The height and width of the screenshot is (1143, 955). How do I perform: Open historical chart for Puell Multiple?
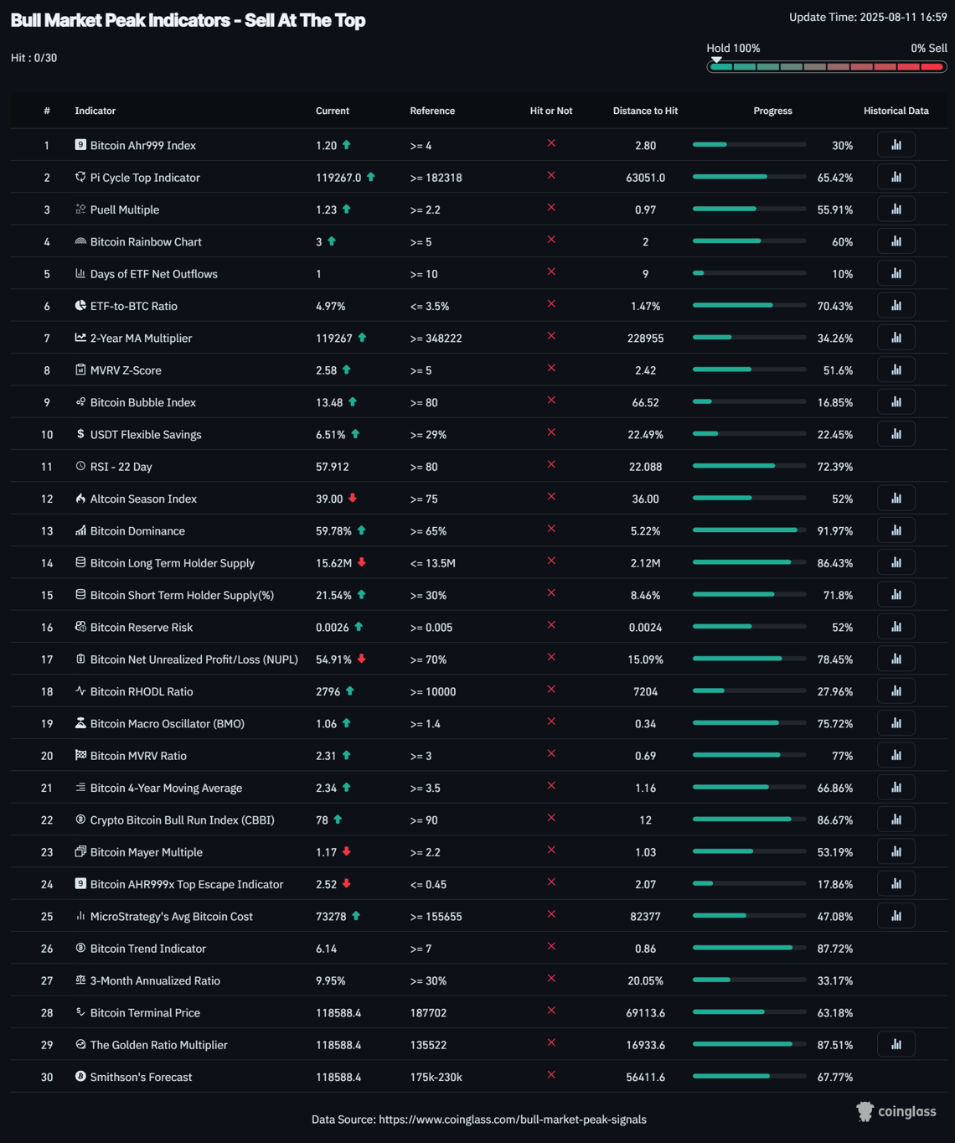[896, 209]
